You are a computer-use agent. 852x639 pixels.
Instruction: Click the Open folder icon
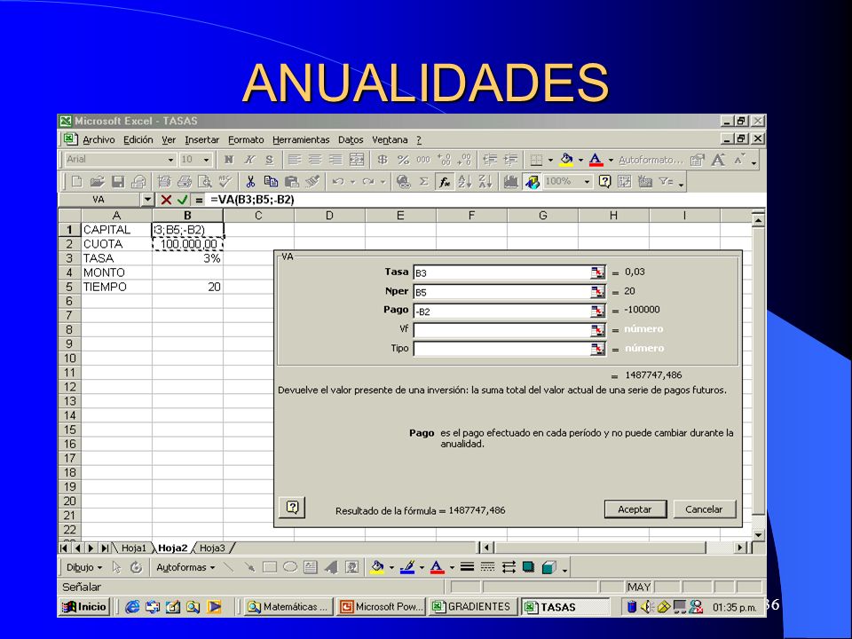pyautogui.click(x=98, y=181)
